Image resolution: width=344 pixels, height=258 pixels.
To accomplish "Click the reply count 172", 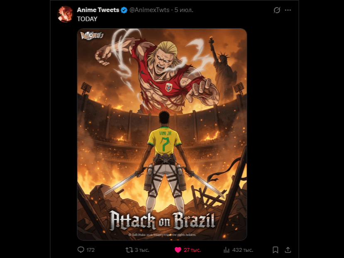I will coord(90,250).
